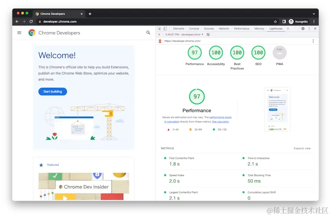Screen dimensions: 331x217
Task: Click the address bar showing developer.chrome.com
Action: pos(154,22)
